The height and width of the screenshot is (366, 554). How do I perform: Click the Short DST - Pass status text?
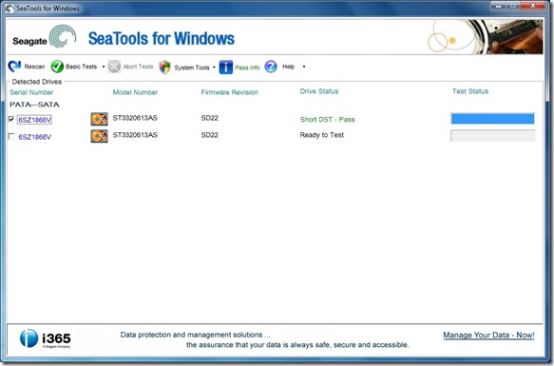[327, 120]
